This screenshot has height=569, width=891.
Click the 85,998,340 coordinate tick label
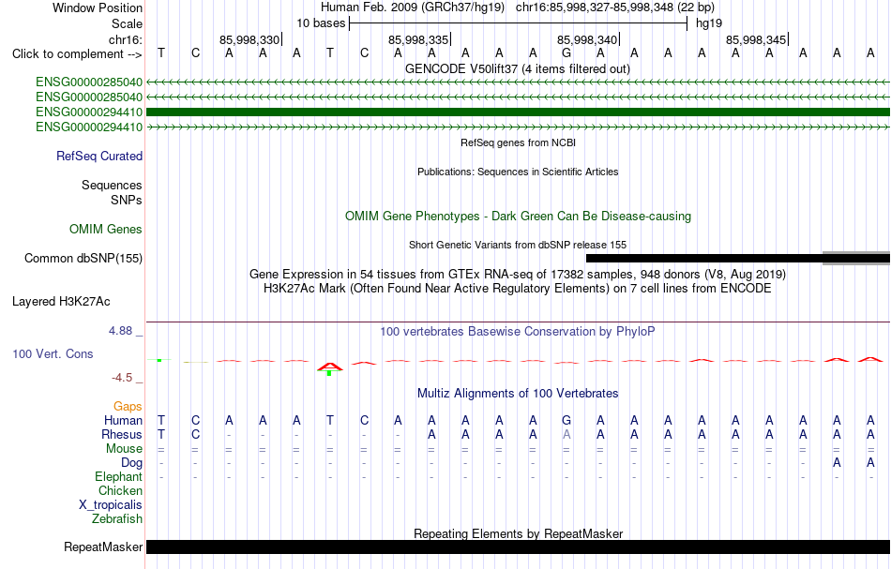coord(587,39)
